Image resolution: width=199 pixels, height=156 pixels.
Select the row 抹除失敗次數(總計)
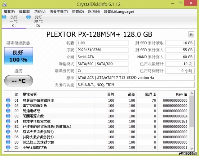97,137
